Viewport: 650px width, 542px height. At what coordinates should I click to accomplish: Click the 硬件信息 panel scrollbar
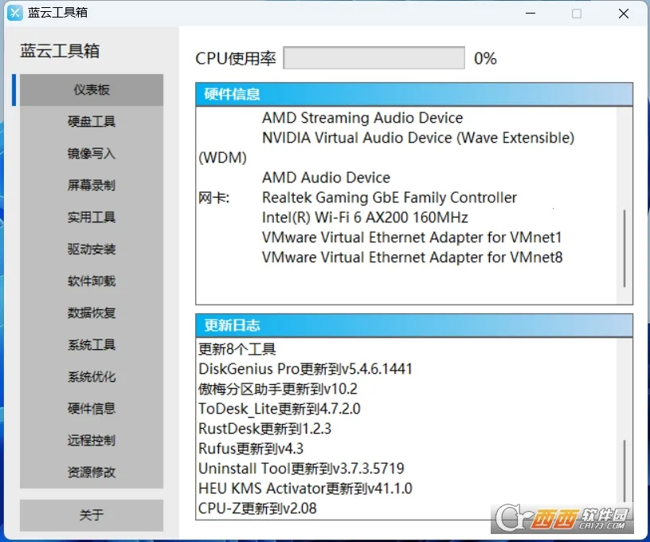point(625,249)
